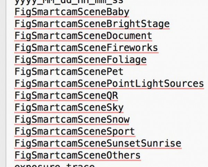This screenshot has width=208, height=167.
Task: Click on FigSmartcamSceneDocument
Action: 83,36
